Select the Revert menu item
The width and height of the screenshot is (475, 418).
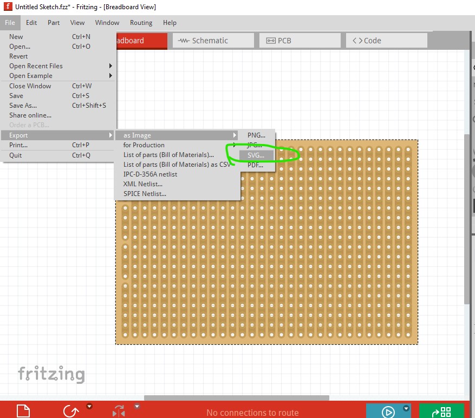58,56
